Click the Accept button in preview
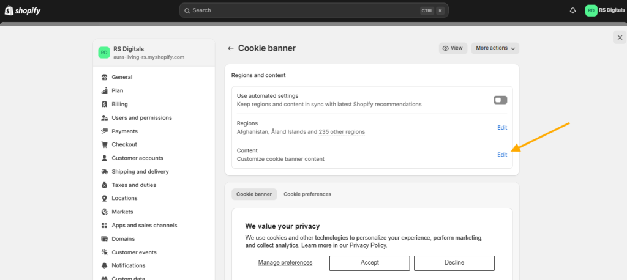 (369, 263)
